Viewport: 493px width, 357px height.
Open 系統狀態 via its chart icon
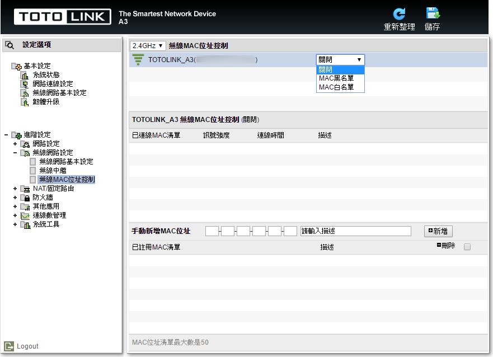click(x=25, y=75)
